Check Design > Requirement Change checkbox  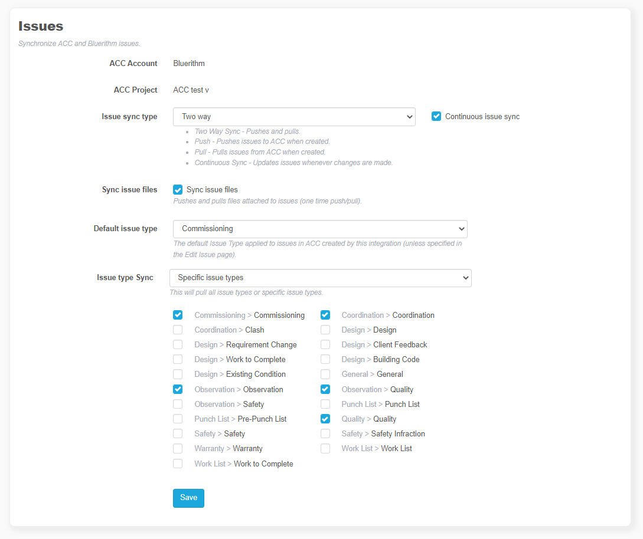178,344
